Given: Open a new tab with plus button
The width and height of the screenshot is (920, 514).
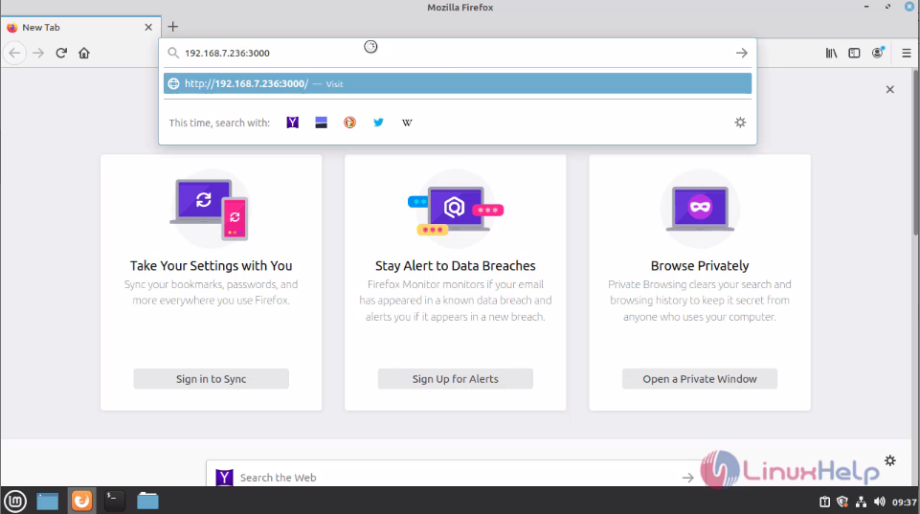Looking at the screenshot, I should [172, 27].
